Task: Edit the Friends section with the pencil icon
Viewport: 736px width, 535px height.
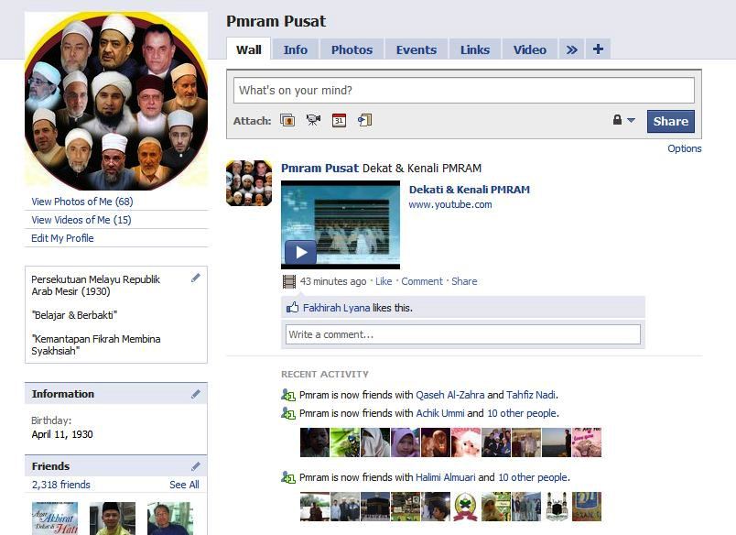Action: point(196,466)
